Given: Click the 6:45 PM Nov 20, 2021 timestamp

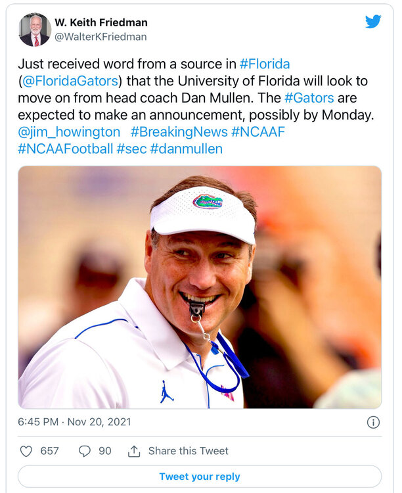Looking at the screenshot, I should (74, 422).
